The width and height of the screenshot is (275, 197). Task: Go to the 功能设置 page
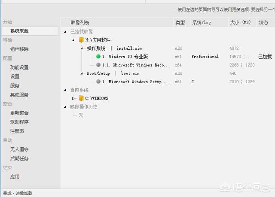click(19, 67)
